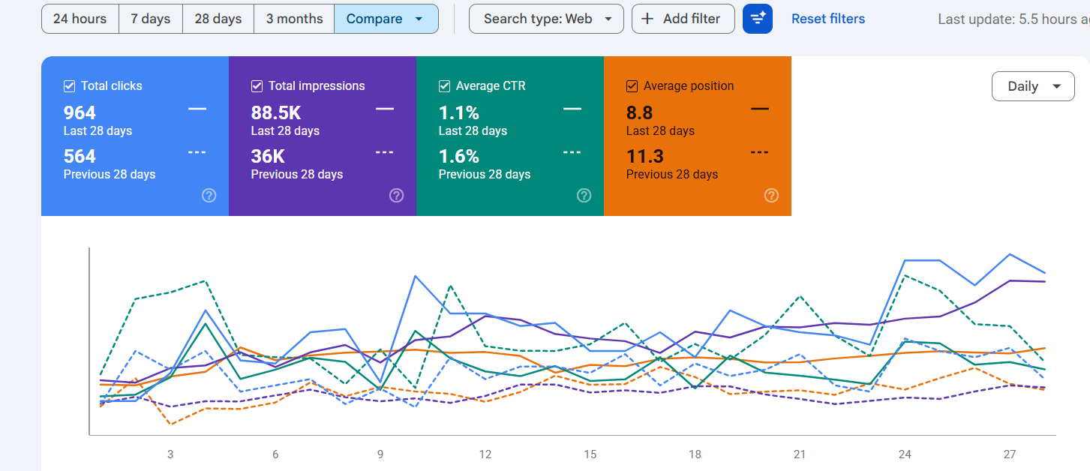Click the blue AI filter icon button
1090x471 pixels.
(x=758, y=19)
